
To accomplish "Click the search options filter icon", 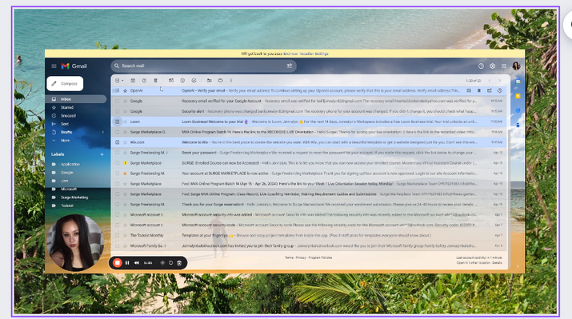I will pos(290,66).
